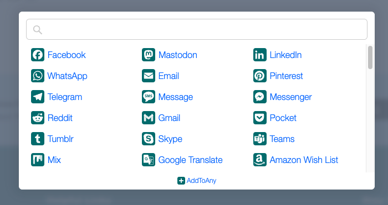
Task: Click the Telegram paper plane icon
Action: (38, 97)
